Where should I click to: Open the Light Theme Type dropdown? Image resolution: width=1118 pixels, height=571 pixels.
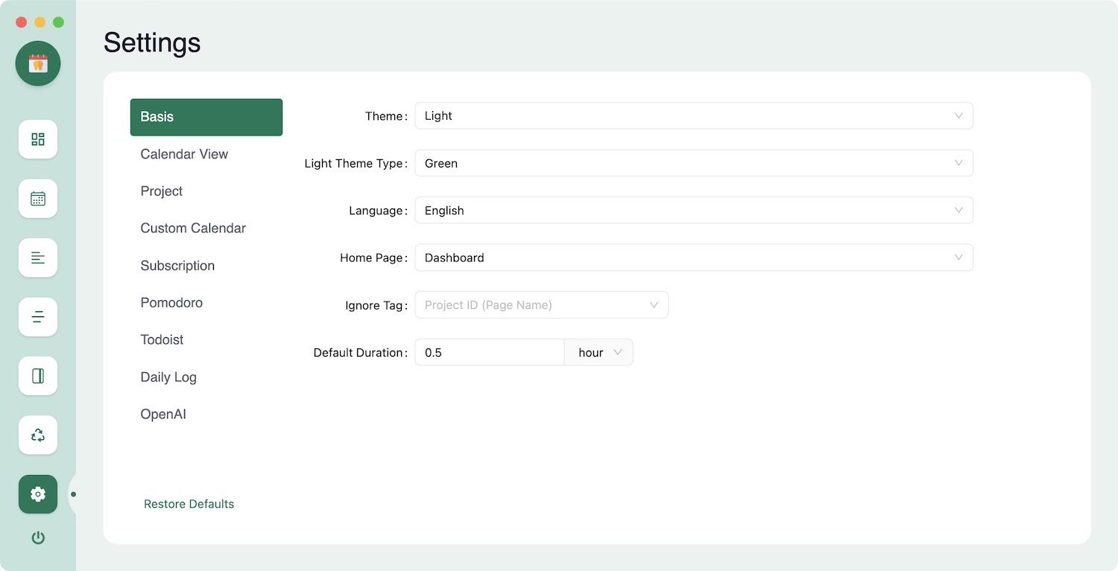693,163
